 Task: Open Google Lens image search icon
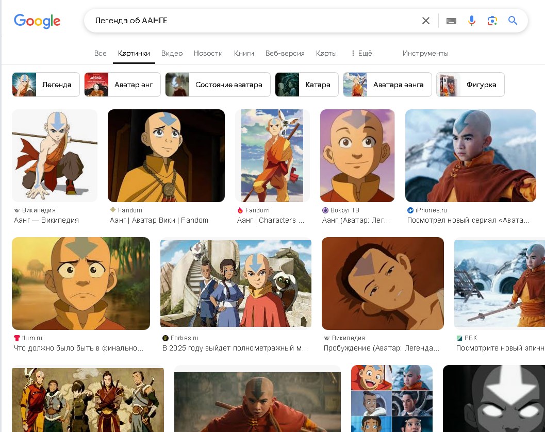point(492,21)
